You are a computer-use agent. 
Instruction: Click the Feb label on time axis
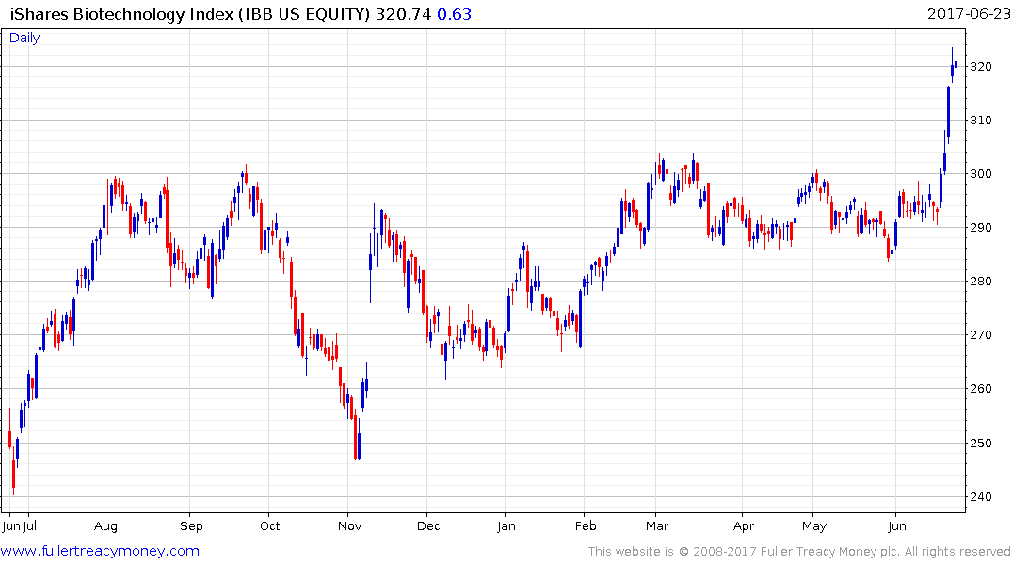[x=586, y=526]
